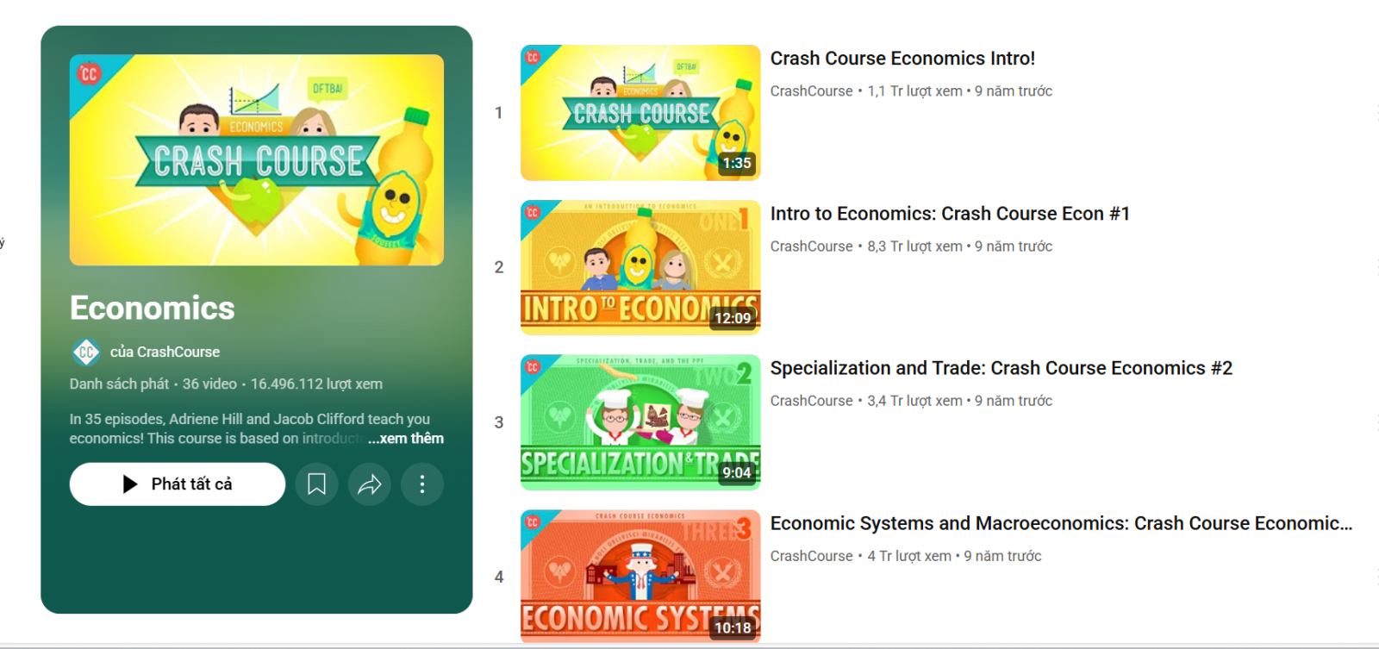Click the play triangle in Phát tất cả

point(130,484)
